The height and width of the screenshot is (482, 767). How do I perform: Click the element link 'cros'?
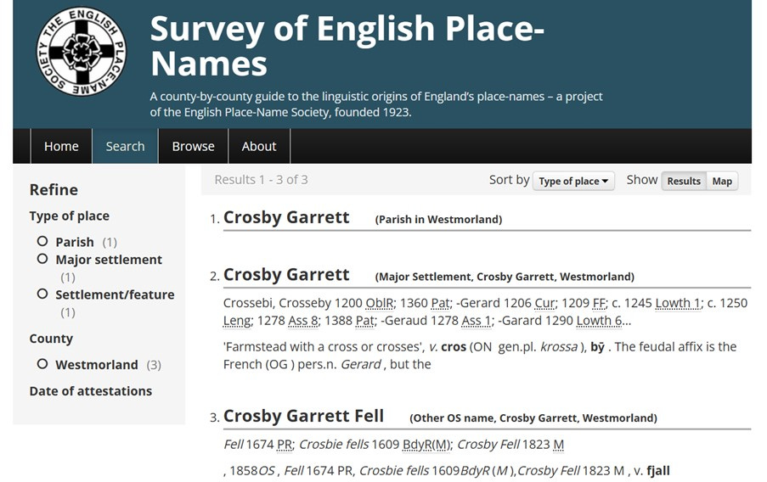point(454,347)
